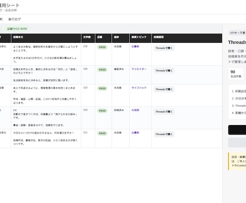Screen dimensions: 246x203
Task: Select the 未投稿 status in the 118 row
Action: [x=118, y=46]
